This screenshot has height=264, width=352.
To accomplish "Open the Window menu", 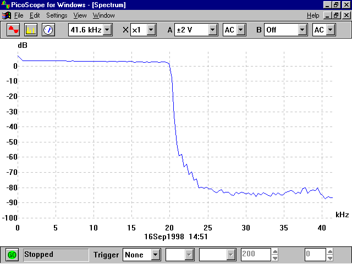I will 104,15.
